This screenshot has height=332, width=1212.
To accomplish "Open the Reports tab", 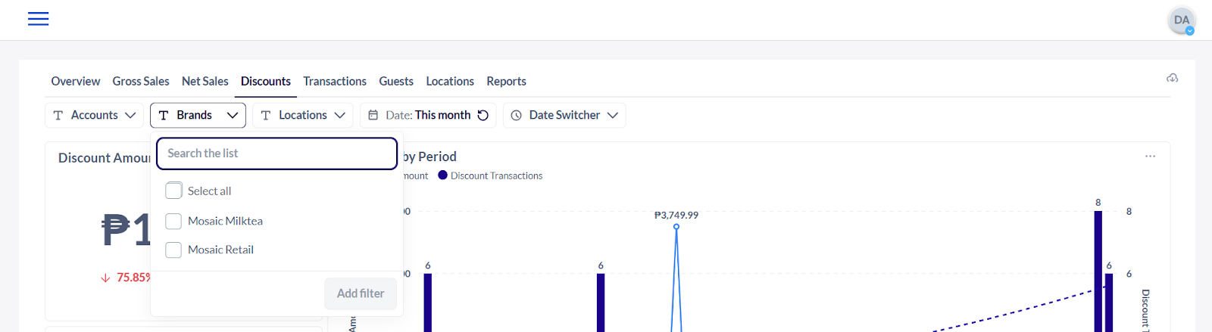I will (506, 81).
